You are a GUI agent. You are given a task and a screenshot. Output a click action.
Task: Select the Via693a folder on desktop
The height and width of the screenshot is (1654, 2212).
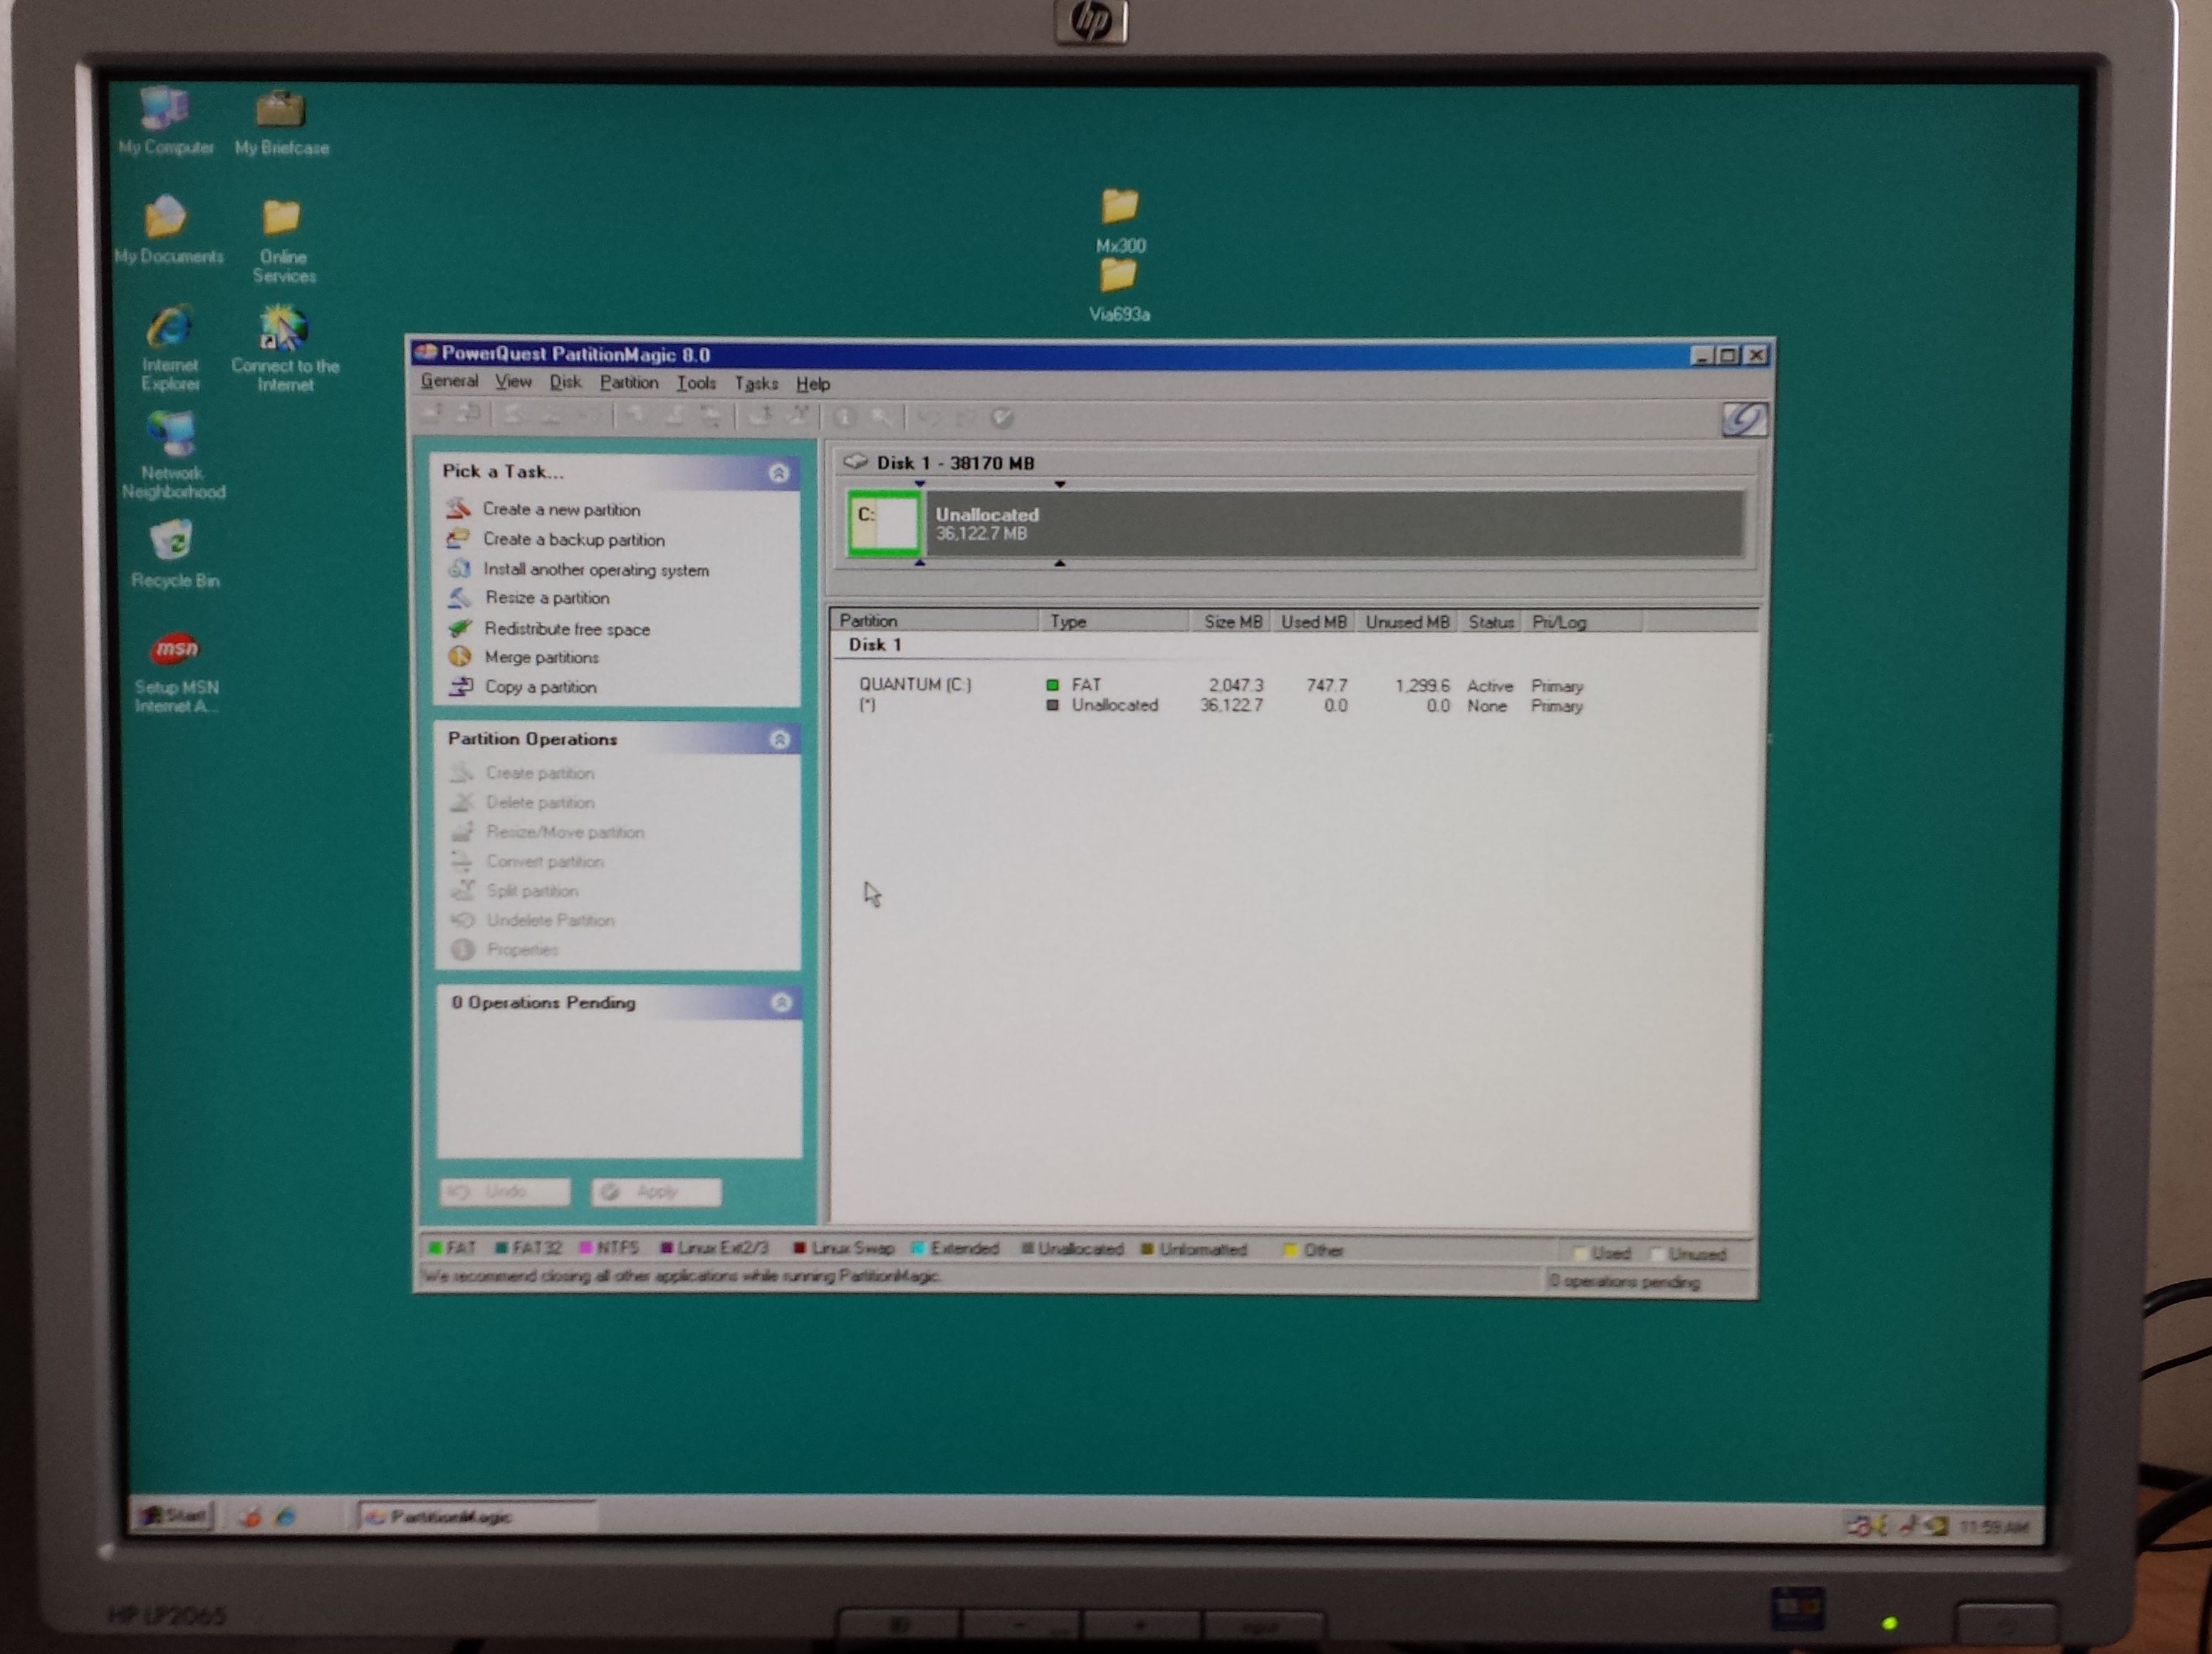(x=1119, y=290)
